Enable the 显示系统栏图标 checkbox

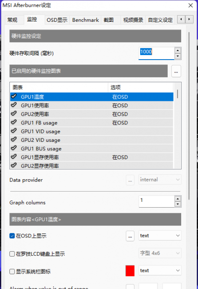[x=12, y=272]
